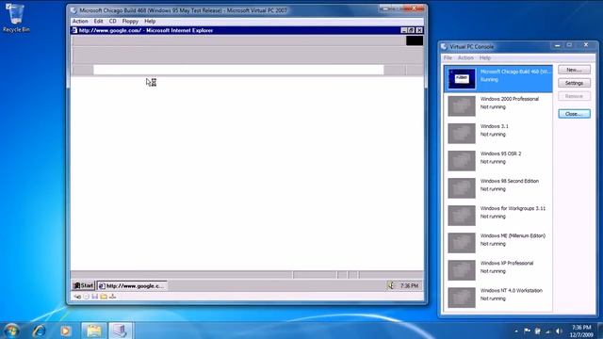The width and height of the screenshot is (603, 339).
Task: Show hidden tray icons arrow
Action: [516, 331]
